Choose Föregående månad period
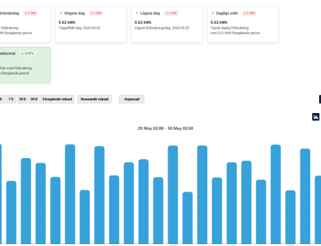Viewport: 321px width, 246px height. (57, 99)
